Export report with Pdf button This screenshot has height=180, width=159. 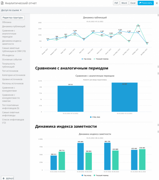(x=116, y=3)
